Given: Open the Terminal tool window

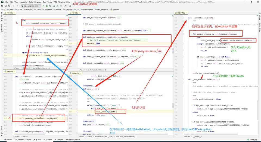Looking at the screenshot, I should pos(59,140).
